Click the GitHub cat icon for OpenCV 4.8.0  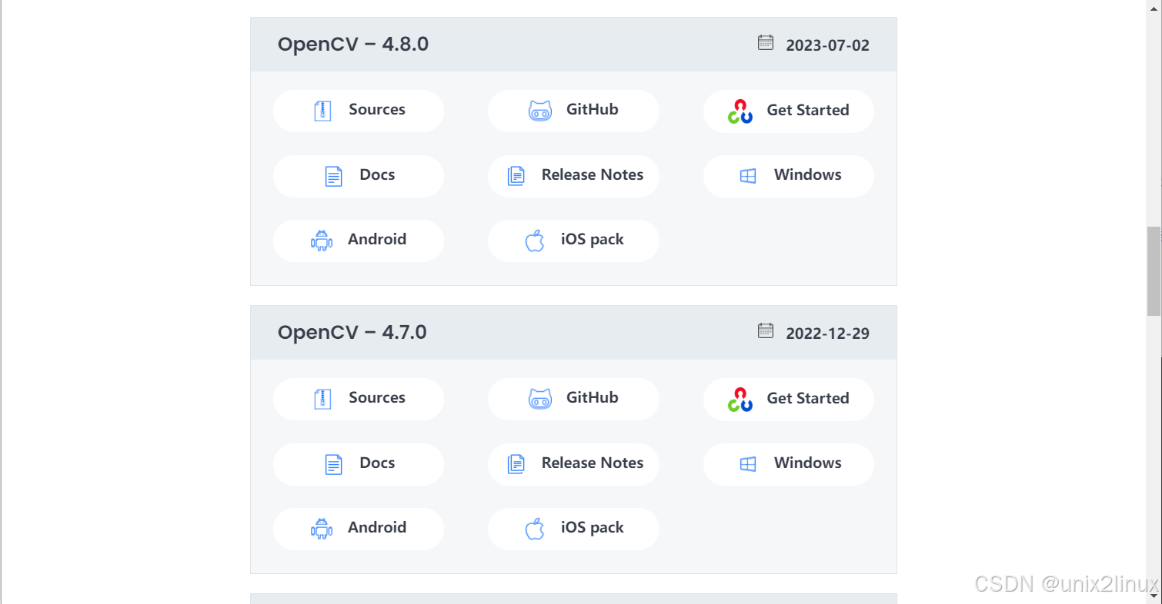[x=540, y=111]
